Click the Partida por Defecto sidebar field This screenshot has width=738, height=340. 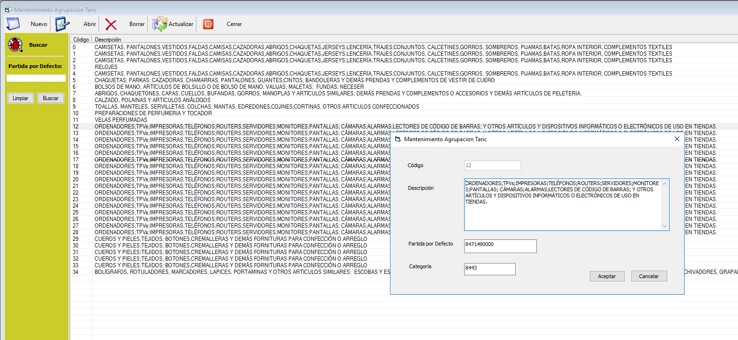click(x=36, y=78)
